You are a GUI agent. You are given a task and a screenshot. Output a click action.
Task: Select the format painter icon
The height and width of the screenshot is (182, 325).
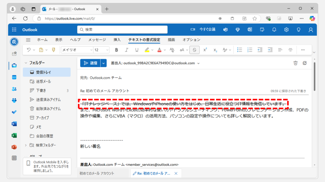click(53, 50)
